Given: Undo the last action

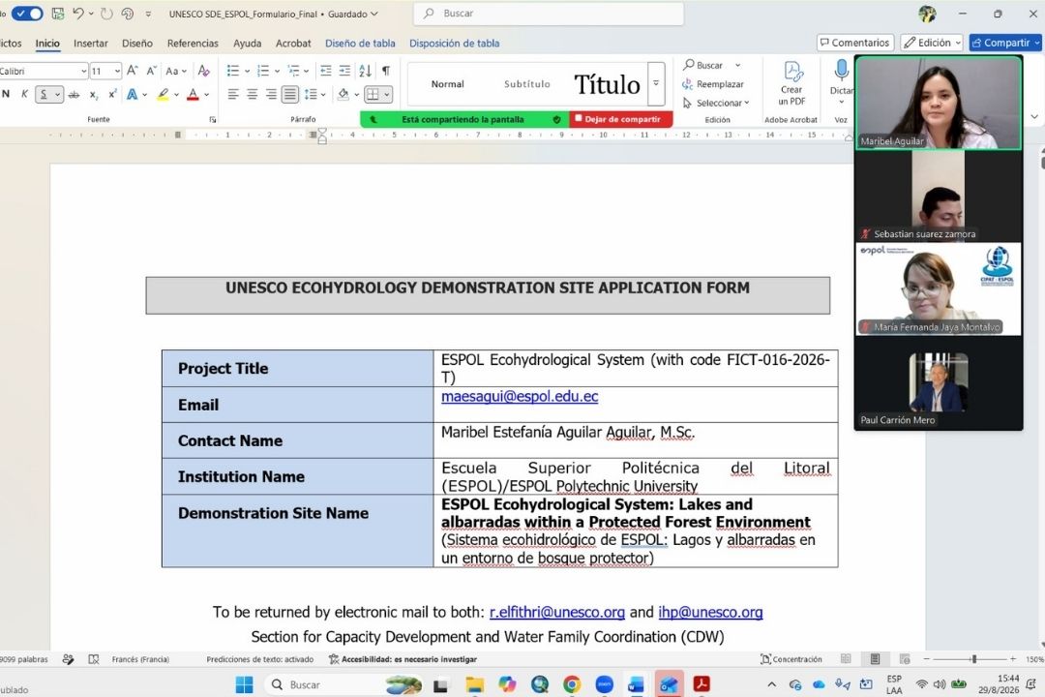Looking at the screenshot, I should pyautogui.click(x=78, y=14).
